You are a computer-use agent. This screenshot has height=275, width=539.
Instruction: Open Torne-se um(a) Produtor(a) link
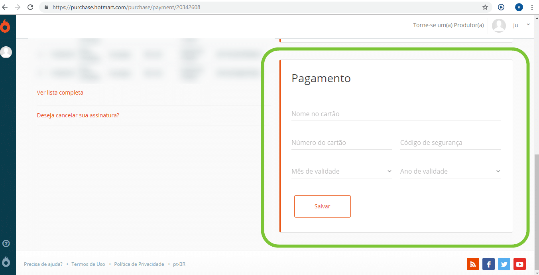tap(448, 25)
